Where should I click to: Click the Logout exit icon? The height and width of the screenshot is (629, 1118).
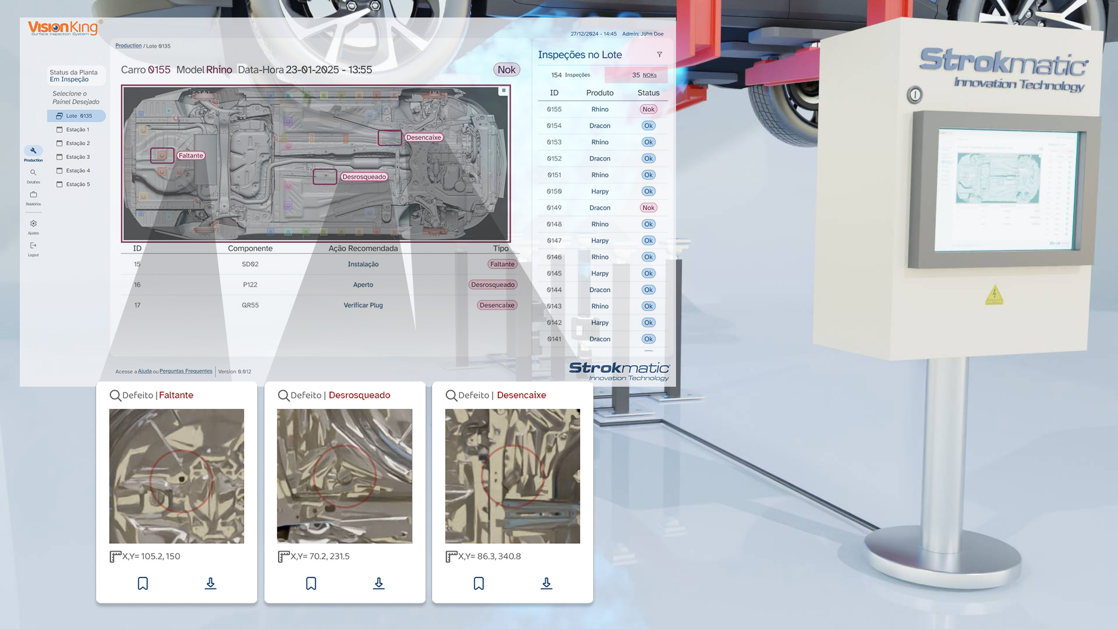click(x=33, y=246)
